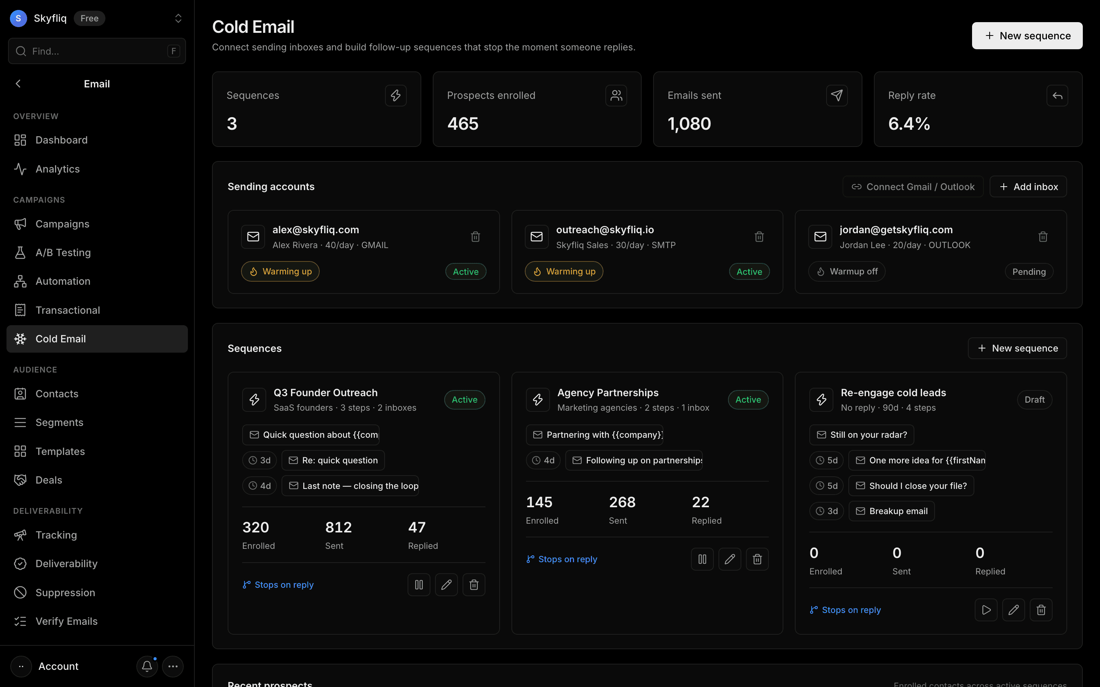Open the Automation section
Viewport: 1100px width, 687px height.
click(97, 281)
